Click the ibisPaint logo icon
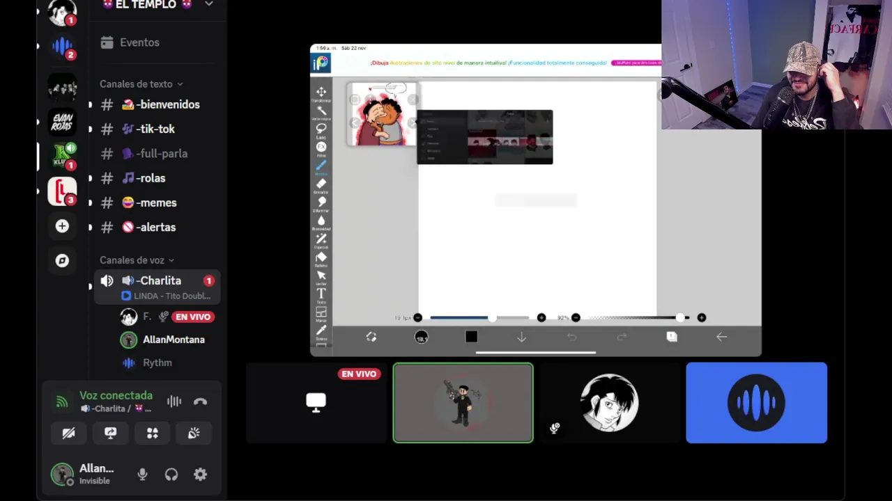Image resolution: width=892 pixels, height=501 pixels. click(321, 63)
